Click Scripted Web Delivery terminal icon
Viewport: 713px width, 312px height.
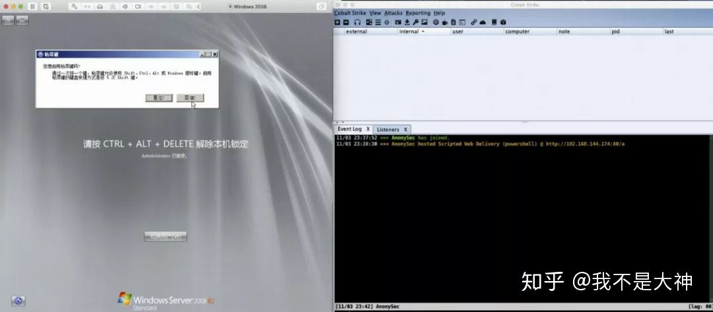click(462, 22)
